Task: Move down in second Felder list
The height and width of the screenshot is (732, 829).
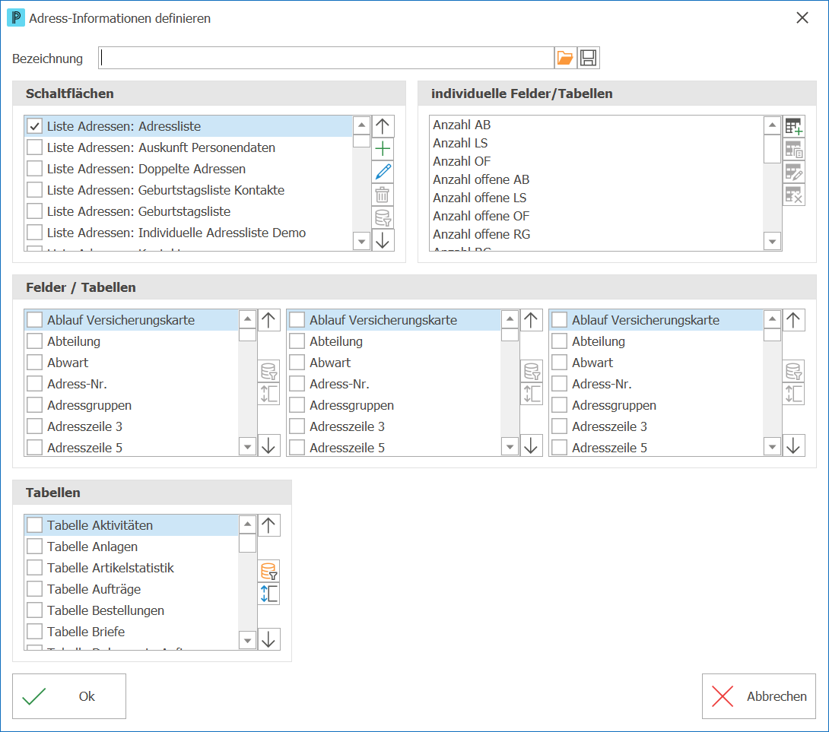Action: tap(531, 445)
